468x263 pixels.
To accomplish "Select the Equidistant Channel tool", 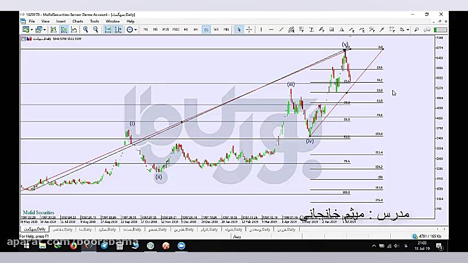I will (292, 30).
